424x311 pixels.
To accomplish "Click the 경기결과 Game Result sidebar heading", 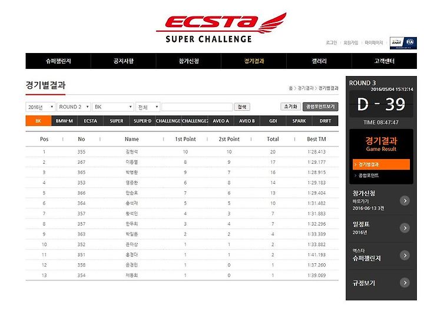I will (x=381, y=144).
